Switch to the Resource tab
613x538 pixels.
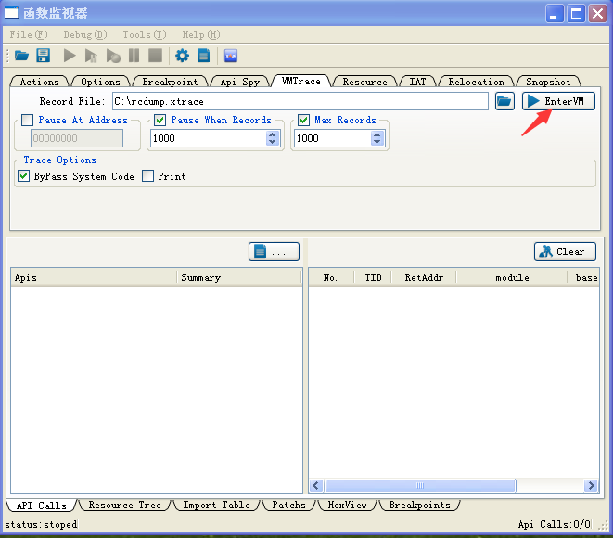(x=364, y=82)
